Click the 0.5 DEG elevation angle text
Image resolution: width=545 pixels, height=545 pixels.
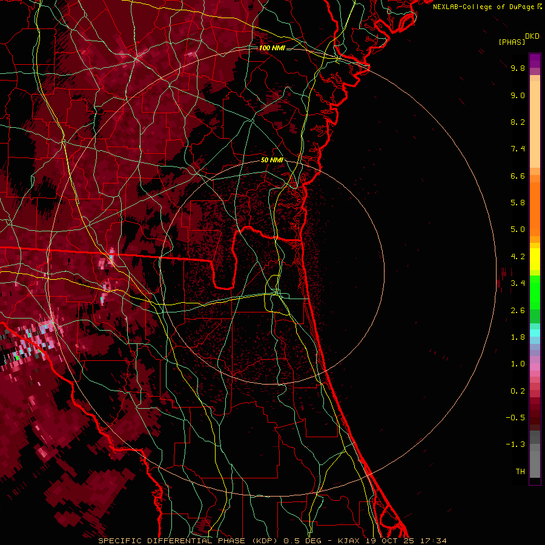(x=304, y=541)
